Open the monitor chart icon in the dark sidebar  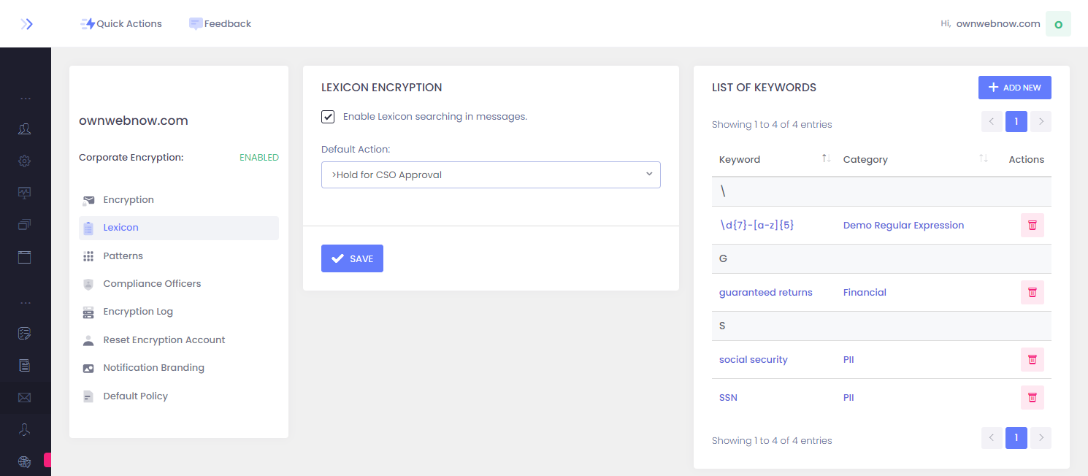tap(25, 193)
